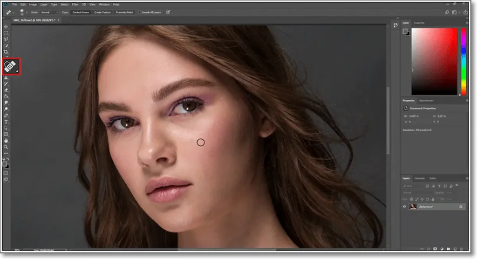Click the rainbow hue slider strip
This screenshot has height=259, width=477.
463,61
